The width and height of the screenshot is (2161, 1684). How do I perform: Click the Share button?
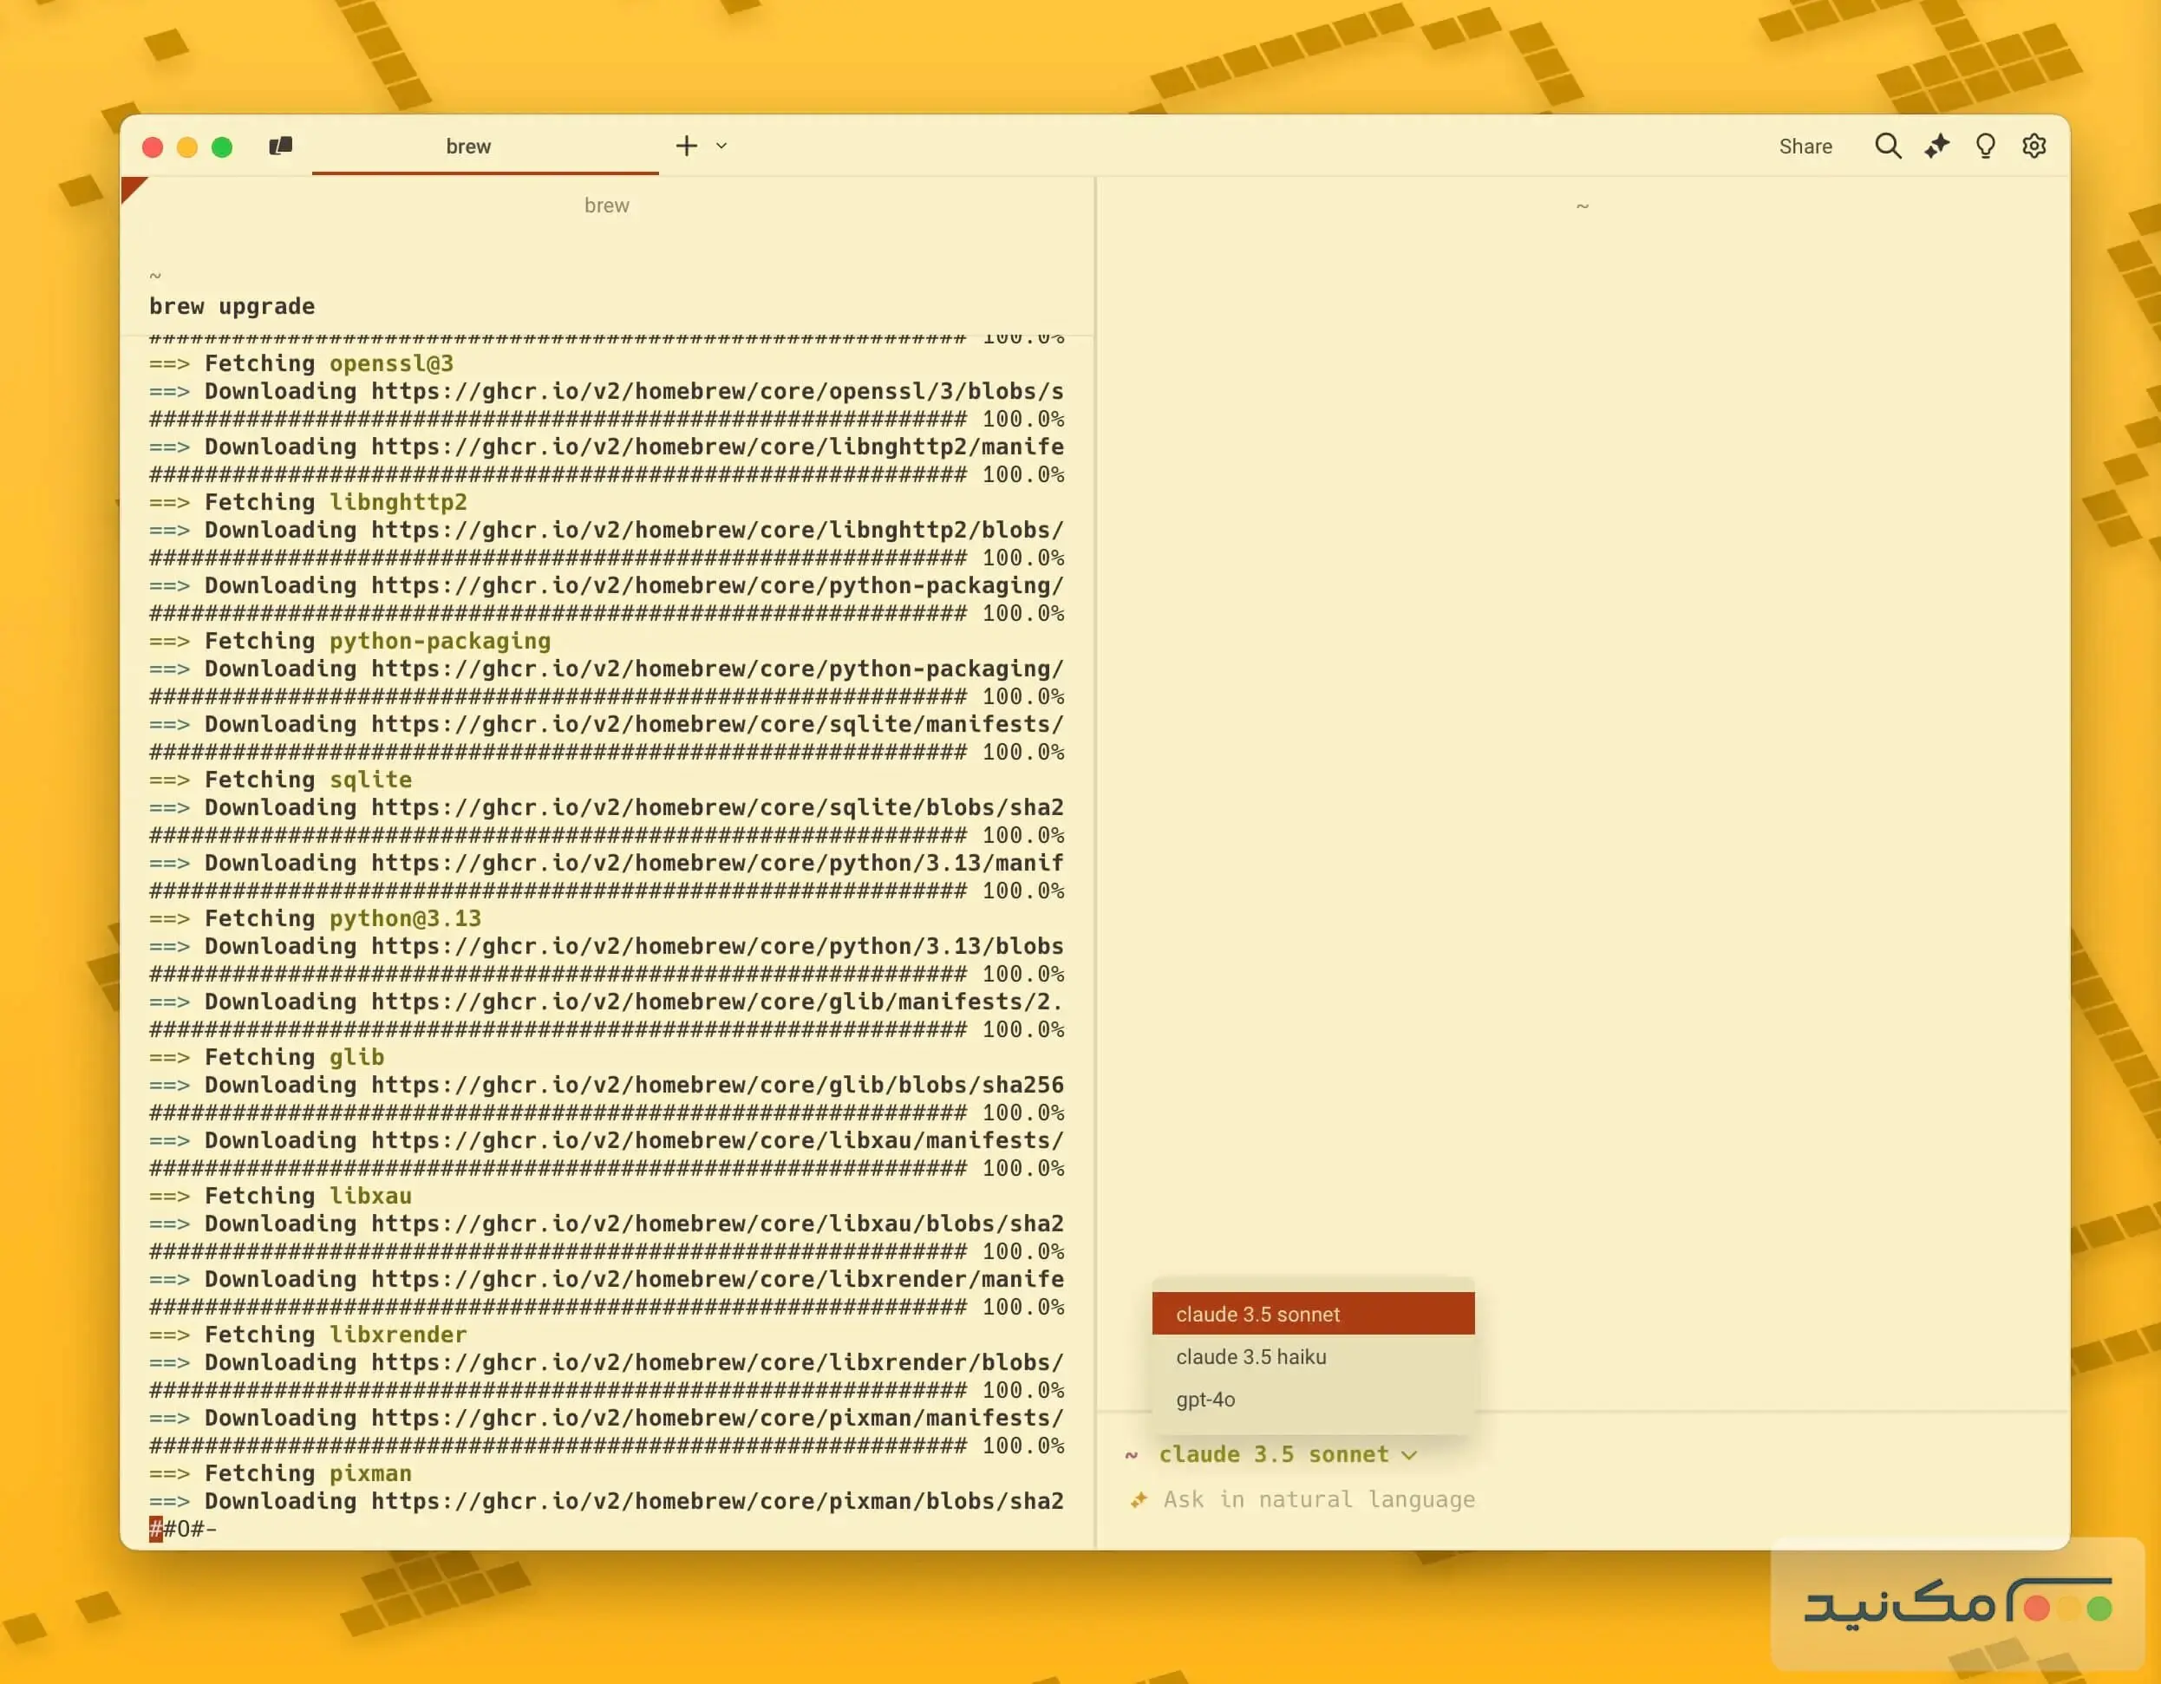(x=1805, y=147)
